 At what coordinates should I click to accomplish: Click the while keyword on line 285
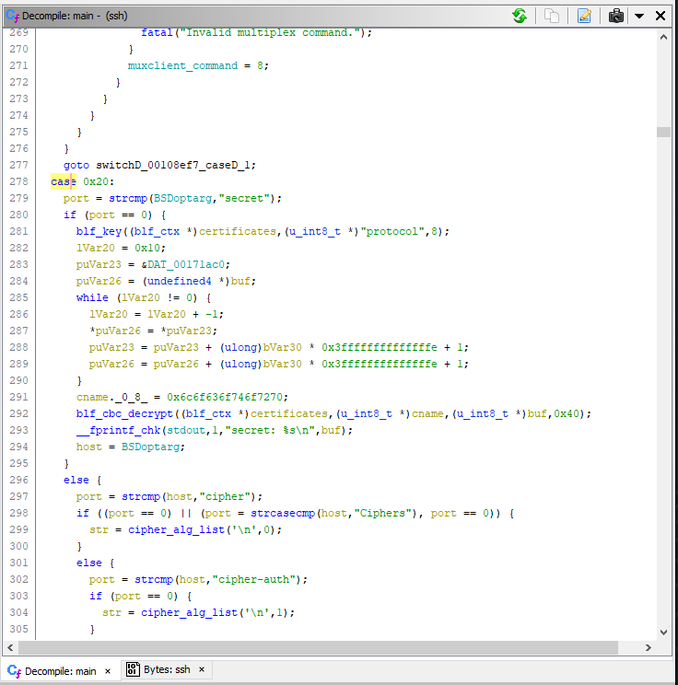click(92, 298)
